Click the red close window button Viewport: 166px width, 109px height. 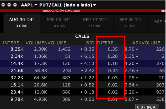(4, 5)
